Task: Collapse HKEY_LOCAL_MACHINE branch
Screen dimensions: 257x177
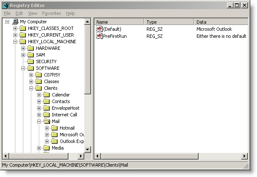Action: 15,42
